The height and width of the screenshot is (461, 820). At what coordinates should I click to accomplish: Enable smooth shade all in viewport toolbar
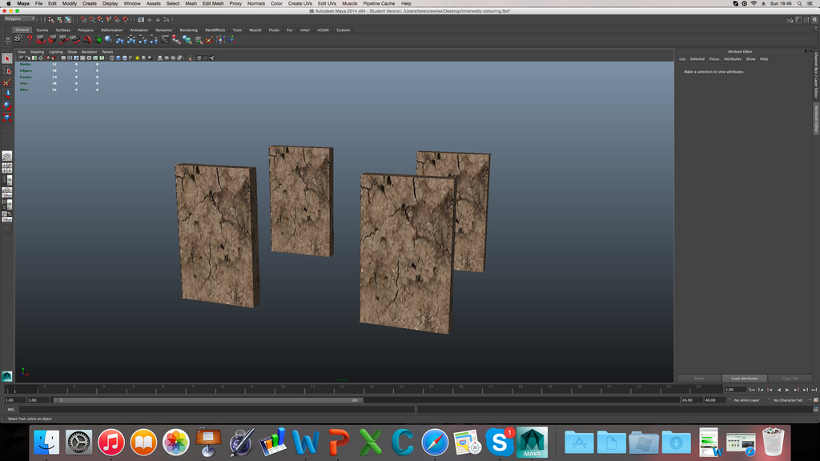119,58
